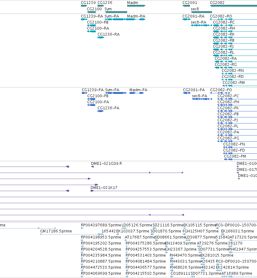Image resolution: width=257 pixels, height=278 pixels.
Task: Select EST "SD01870.5prime"
Action: (x=166, y=231)
